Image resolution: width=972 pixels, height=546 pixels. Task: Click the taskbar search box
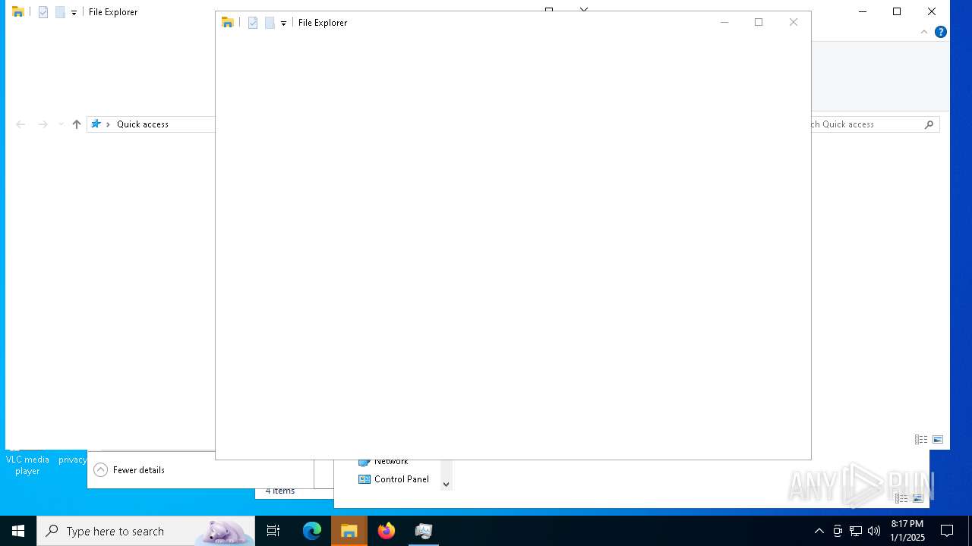pyautogui.click(x=146, y=531)
